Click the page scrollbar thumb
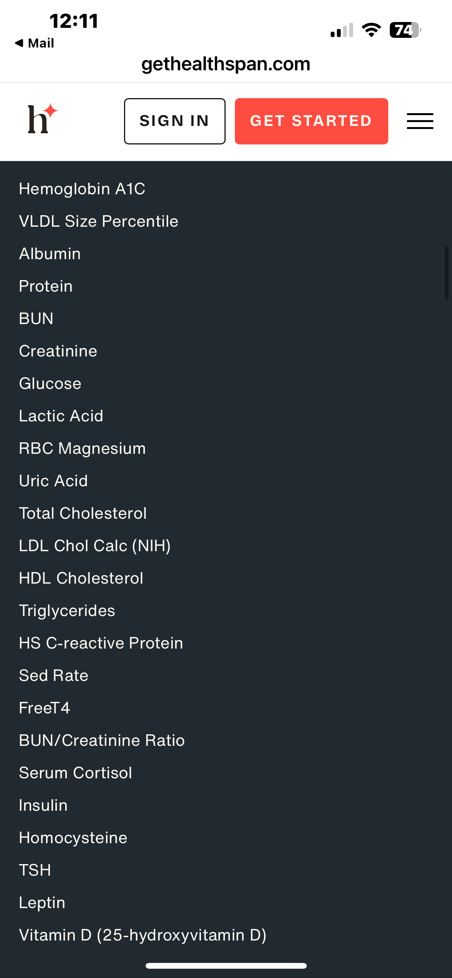Viewport: 452px width, 978px height. coord(447,273)
